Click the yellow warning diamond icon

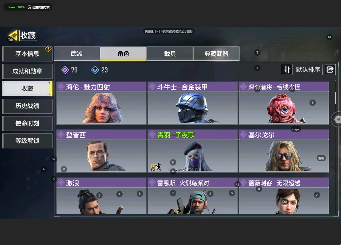point(48,49)
